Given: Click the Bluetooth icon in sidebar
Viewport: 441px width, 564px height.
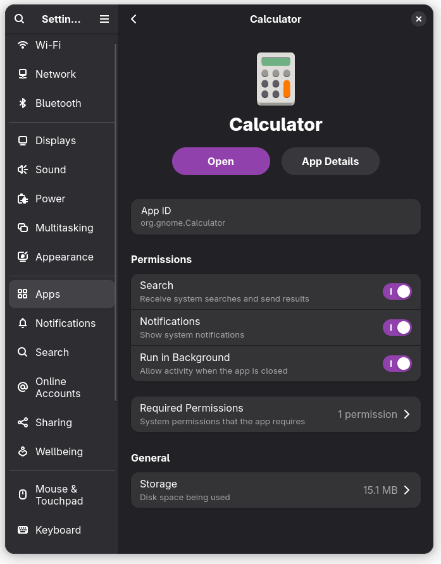Looking at the screenshot, I should click(23, 103).
